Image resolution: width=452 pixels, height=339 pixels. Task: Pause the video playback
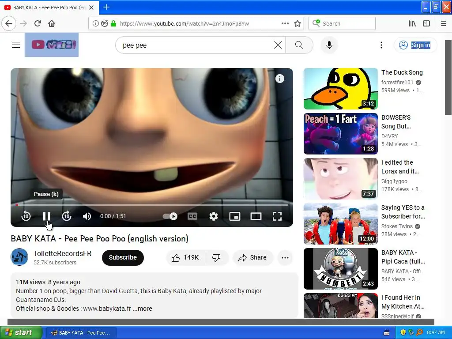pos(46,216)
